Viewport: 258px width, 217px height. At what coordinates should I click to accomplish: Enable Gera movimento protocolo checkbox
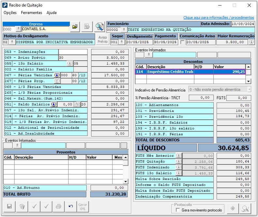point(178,210)
